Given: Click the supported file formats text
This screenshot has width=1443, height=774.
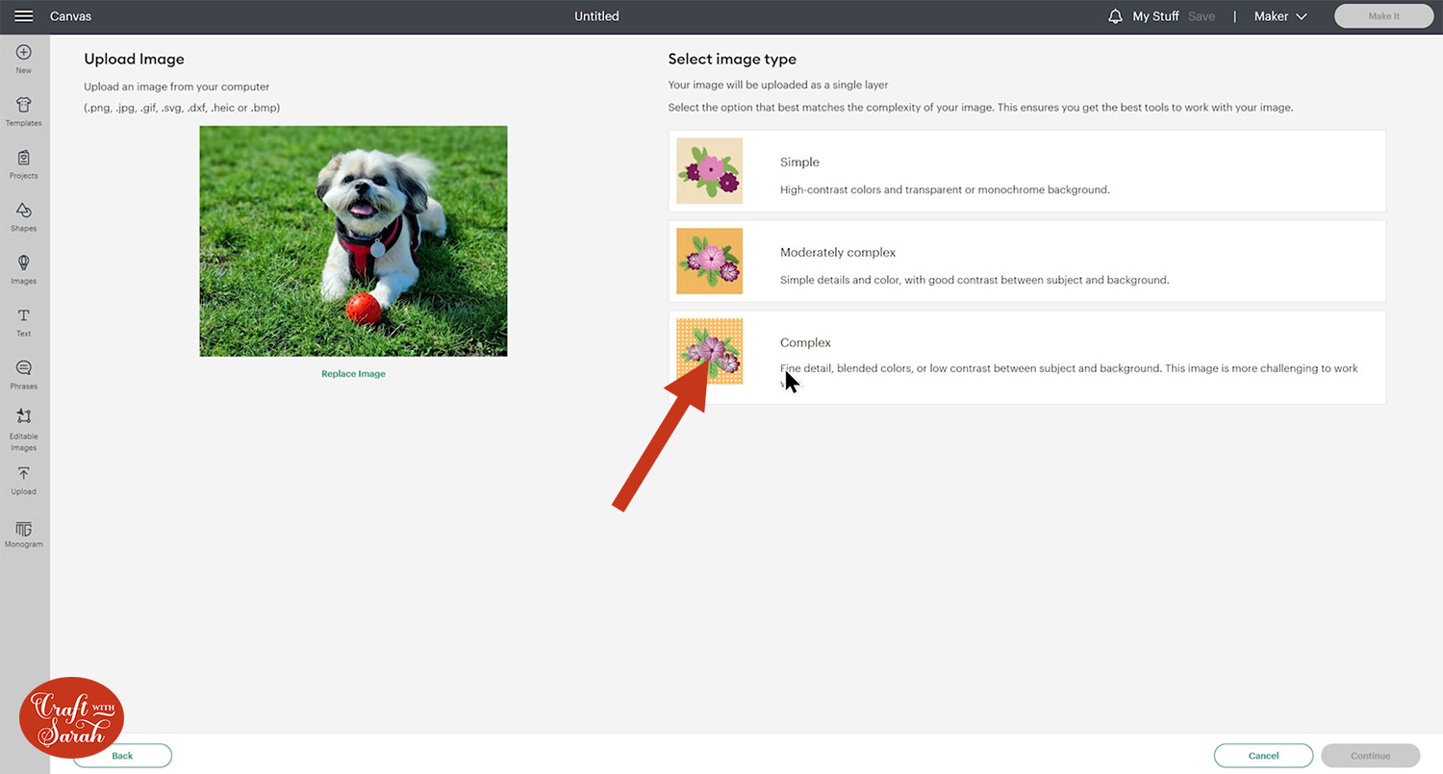Looking at the screenshot, I should (x=182, y=108).
